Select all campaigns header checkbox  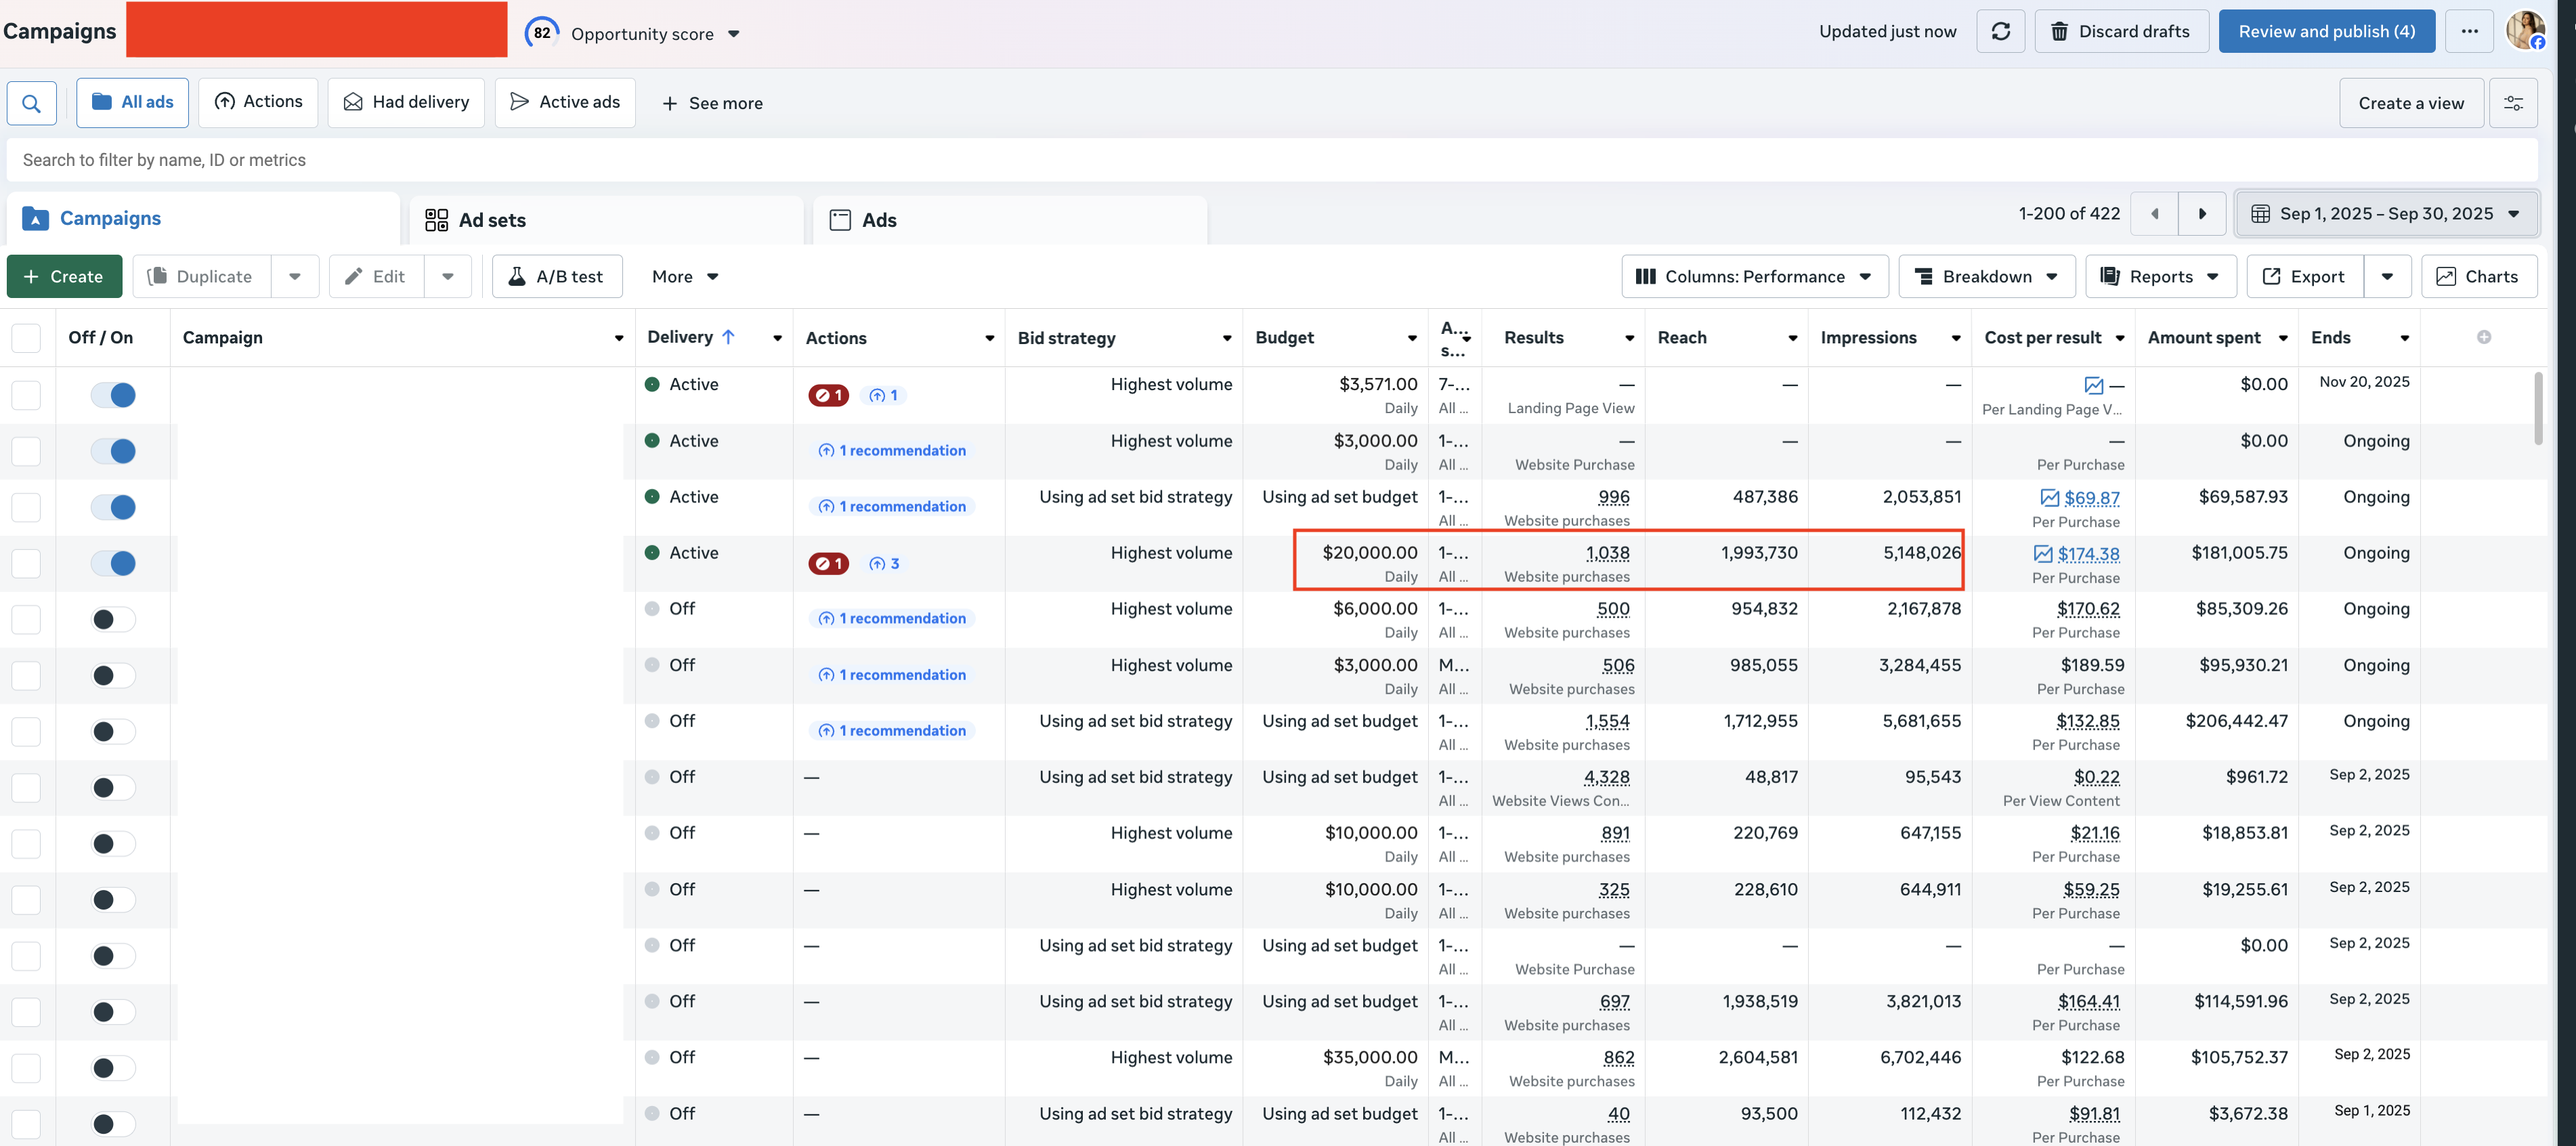(x=26, y=337)
